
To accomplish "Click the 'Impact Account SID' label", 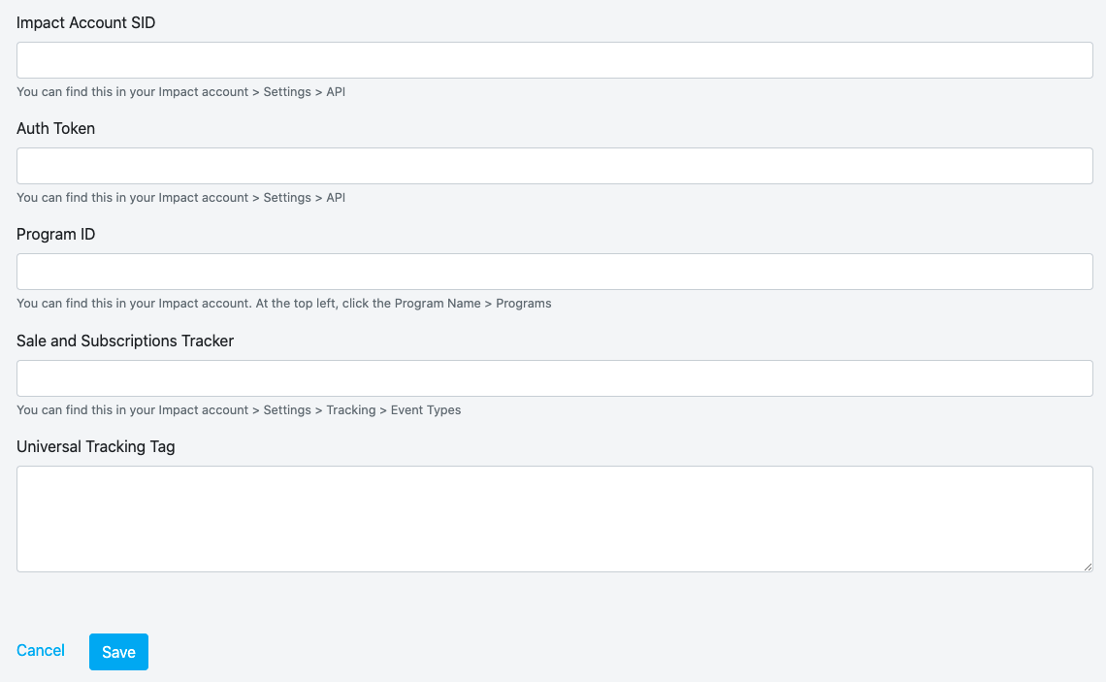I will point(85,22).
